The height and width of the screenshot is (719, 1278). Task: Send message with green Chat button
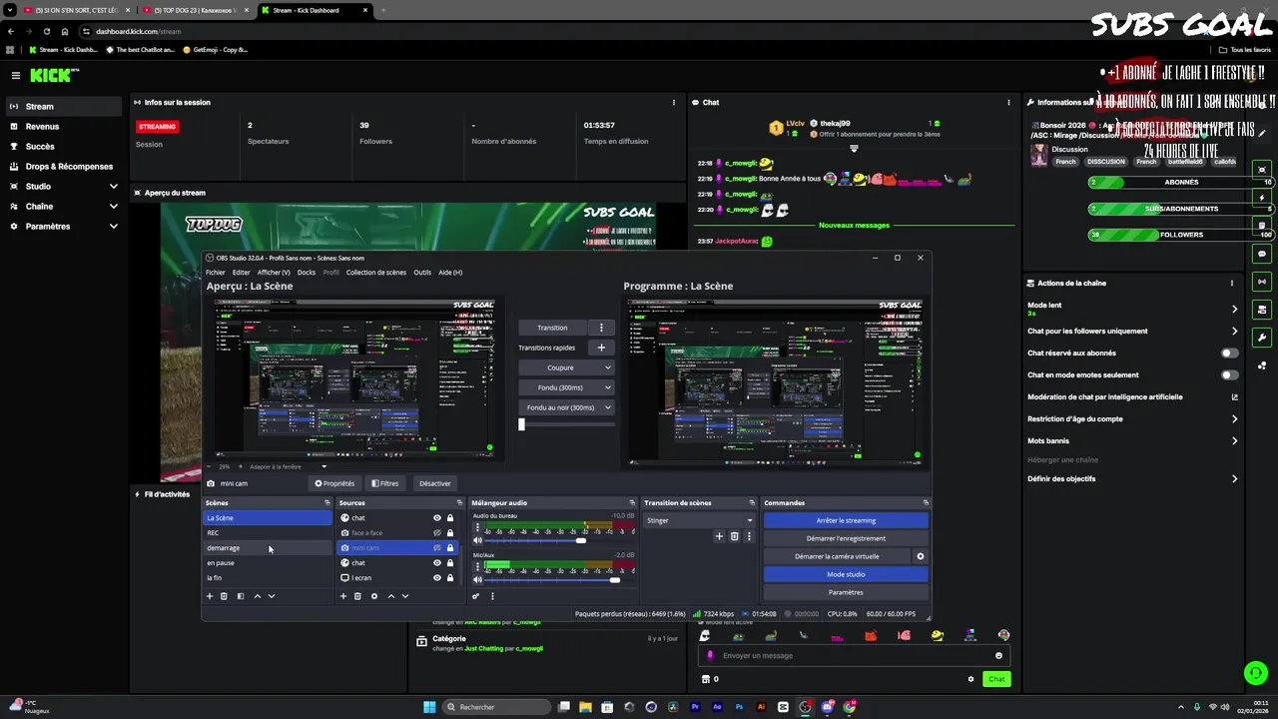coord(996,679)
